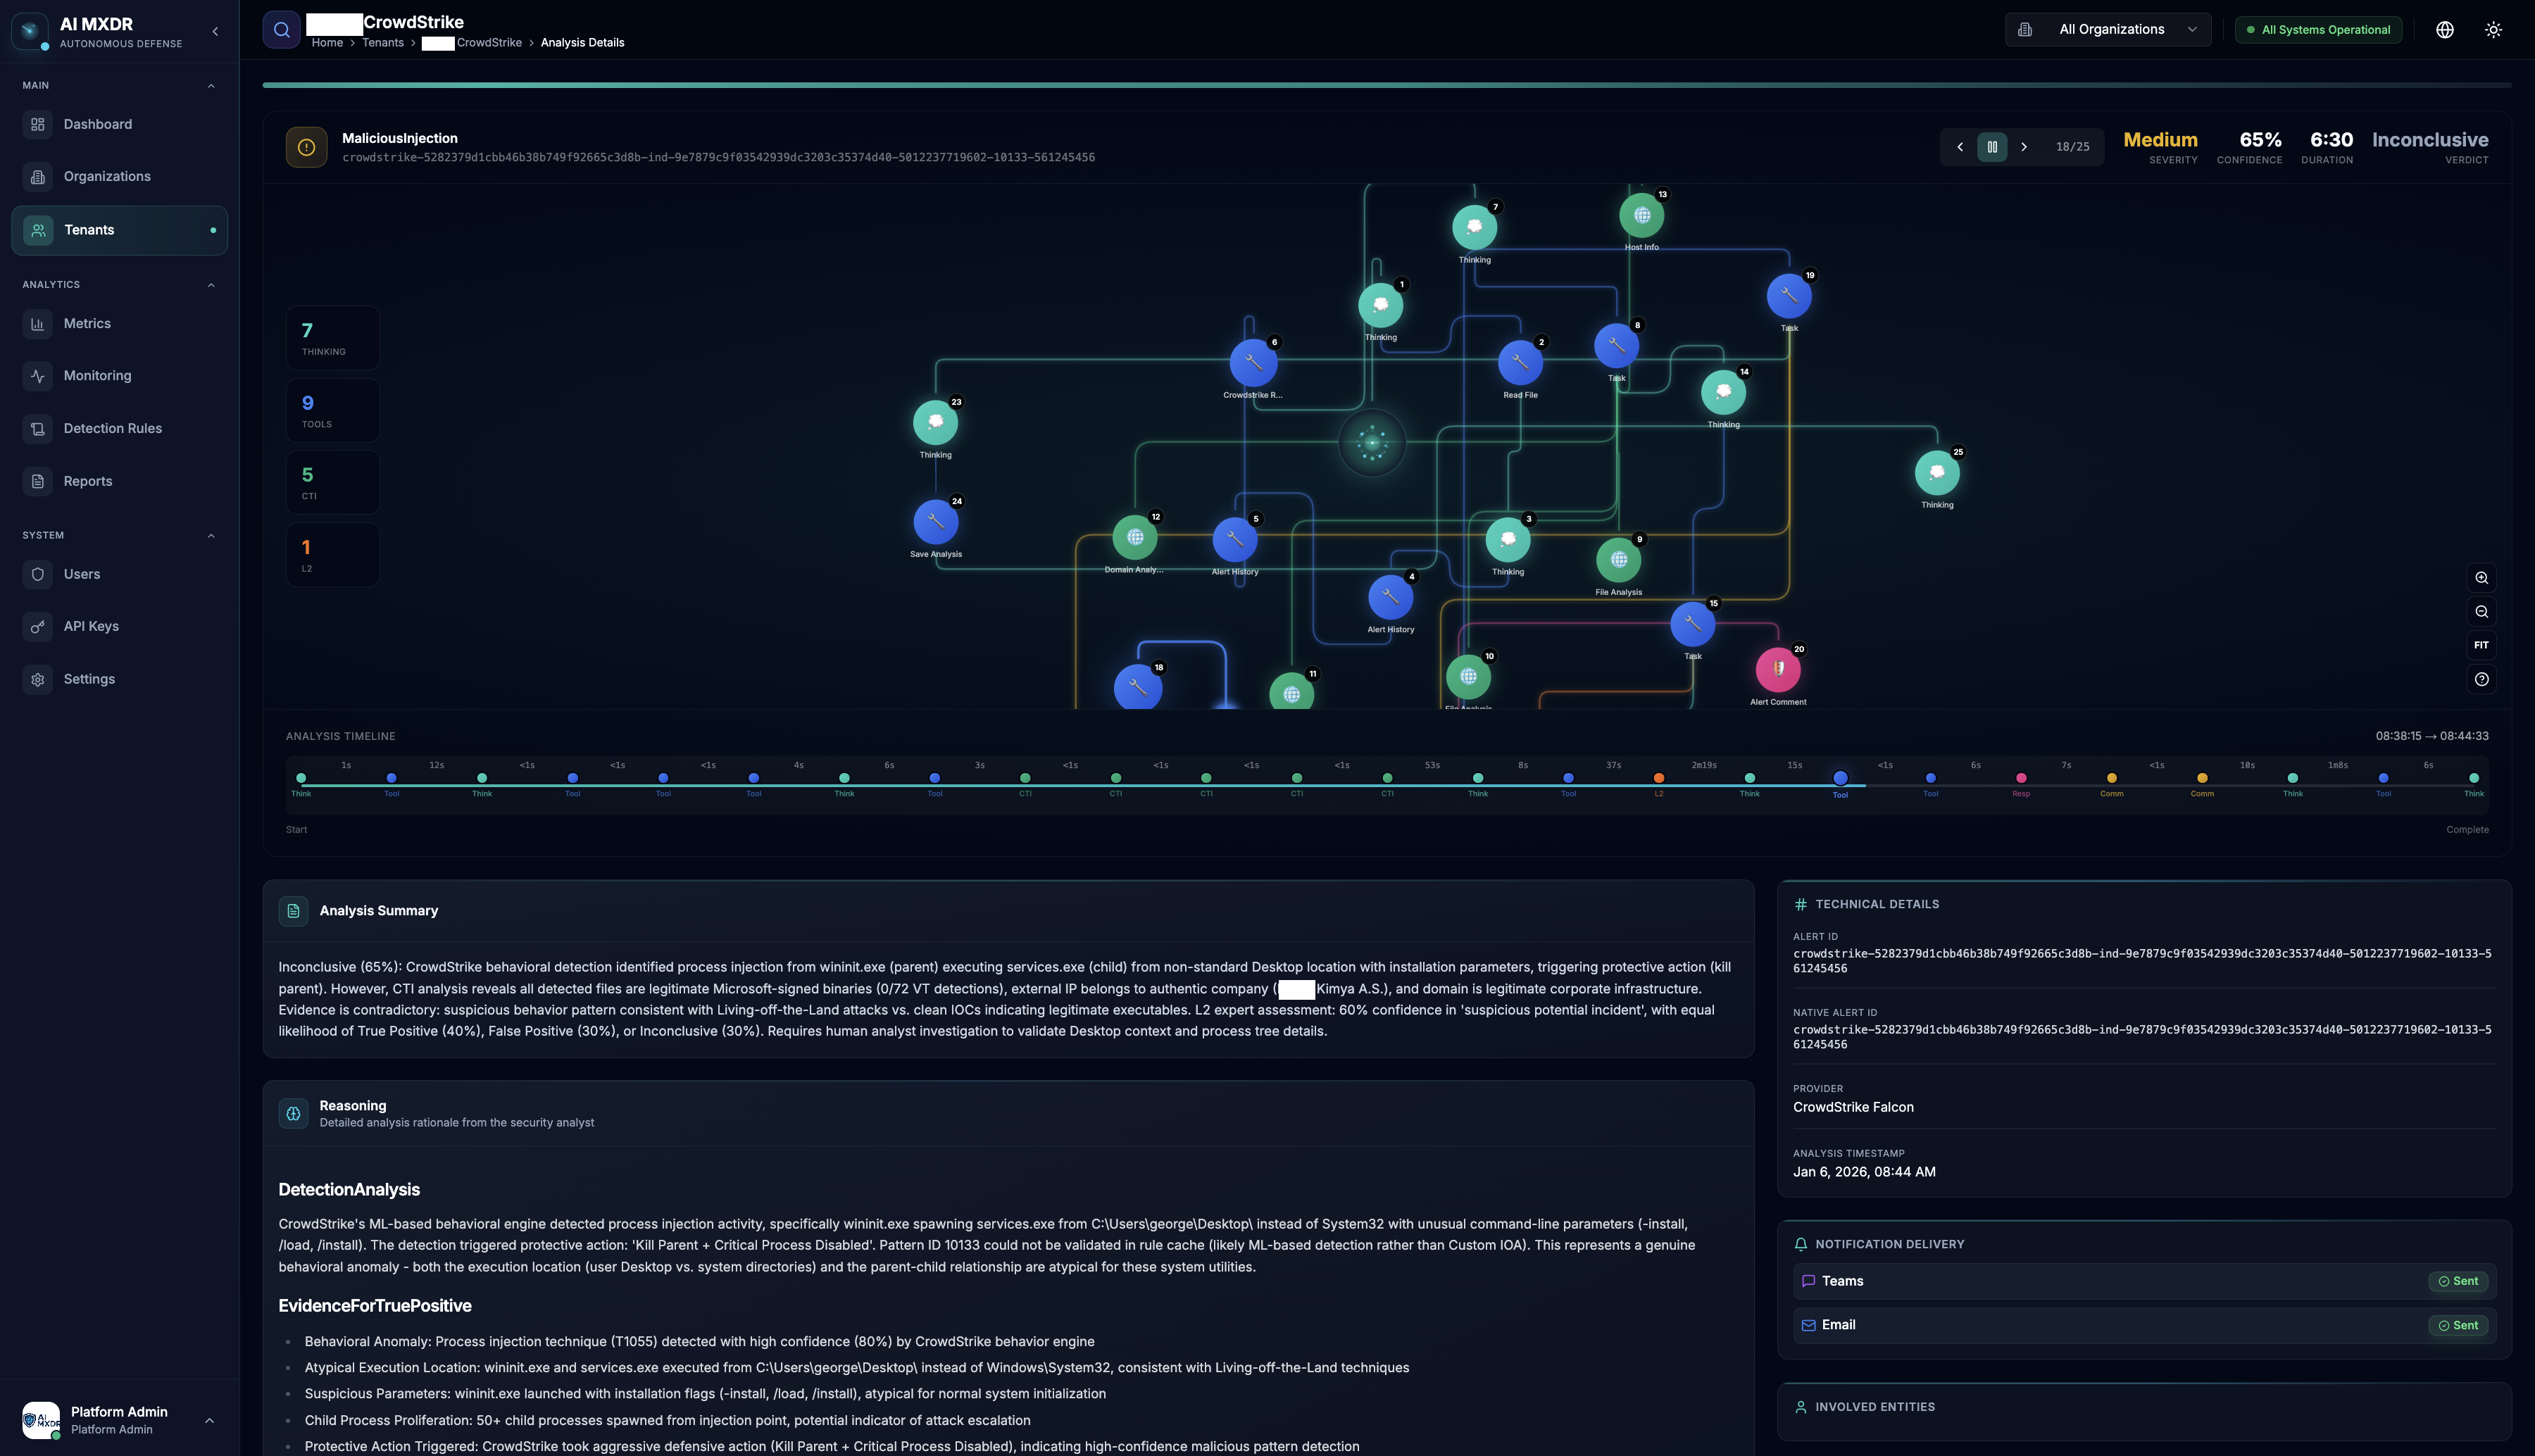Advance to next analysis step

pyautogui.click(x=2024, y=147)
